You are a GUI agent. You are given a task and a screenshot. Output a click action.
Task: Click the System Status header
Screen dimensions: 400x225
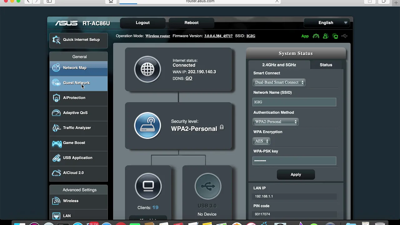click(x=296, y=53)
